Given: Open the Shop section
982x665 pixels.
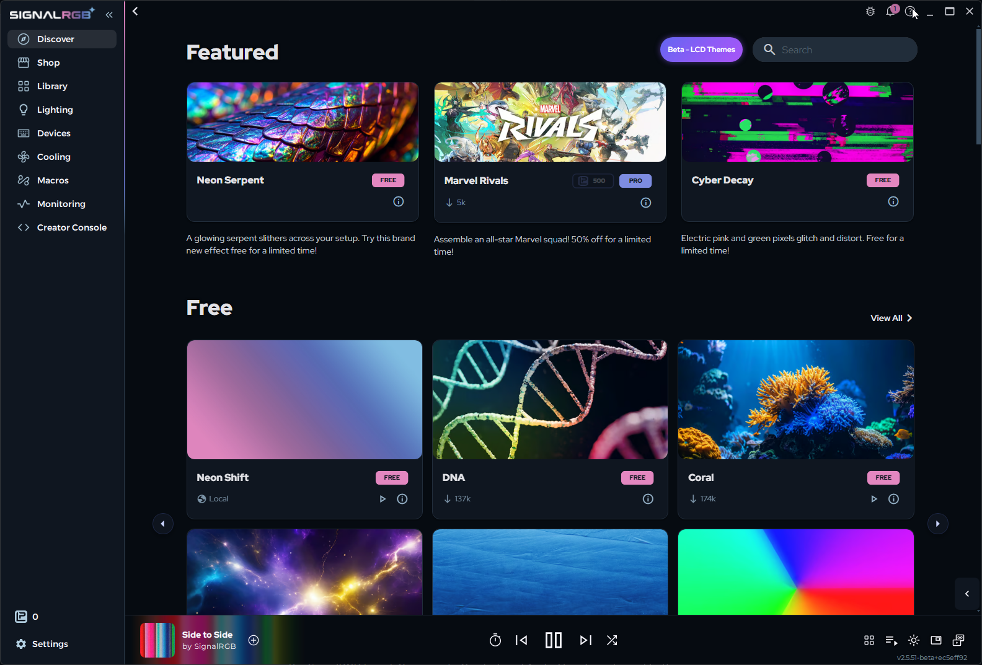Looking at the screenshot, I should pos(62,63).
